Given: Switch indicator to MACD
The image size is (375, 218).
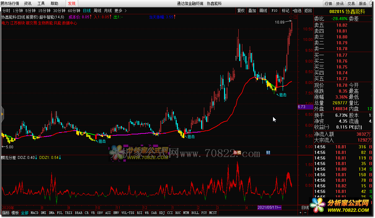Looking at the screenshot, I should tap(34, 213).
